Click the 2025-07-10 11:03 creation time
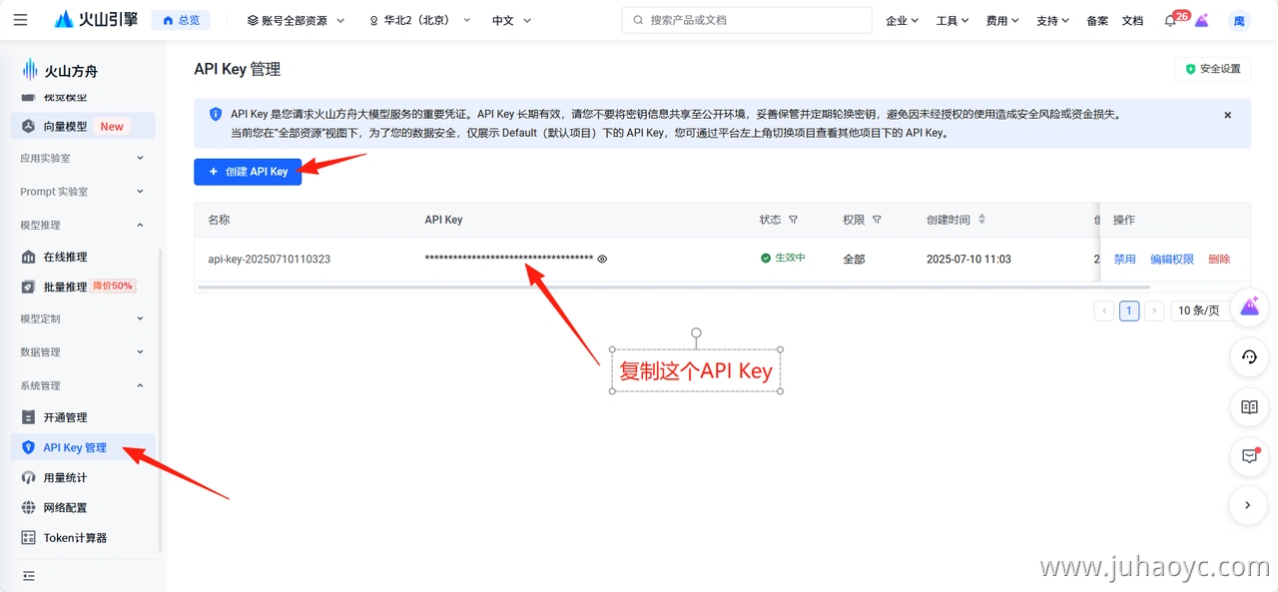The width and height of the screenshot is (1278, 592). pyautogui.click(x=968, y=259)
